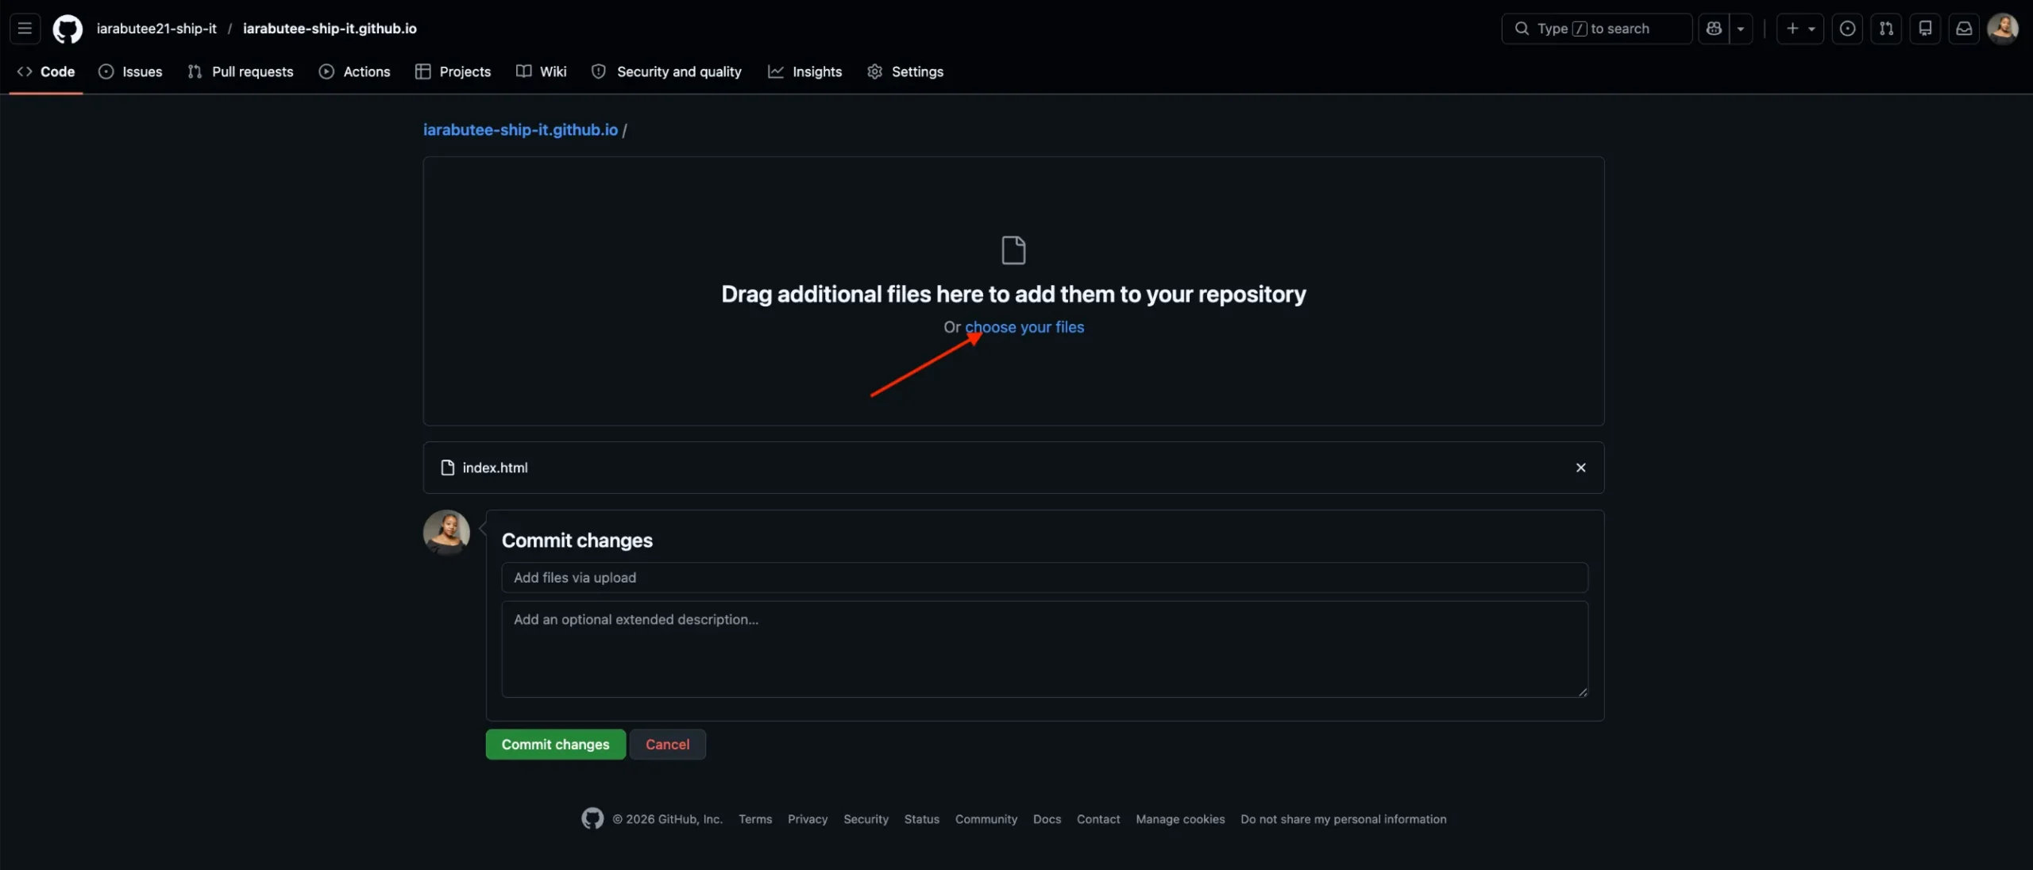Click the index.html file name
Screen dimensions: 2033x870
tap(495, 468)
